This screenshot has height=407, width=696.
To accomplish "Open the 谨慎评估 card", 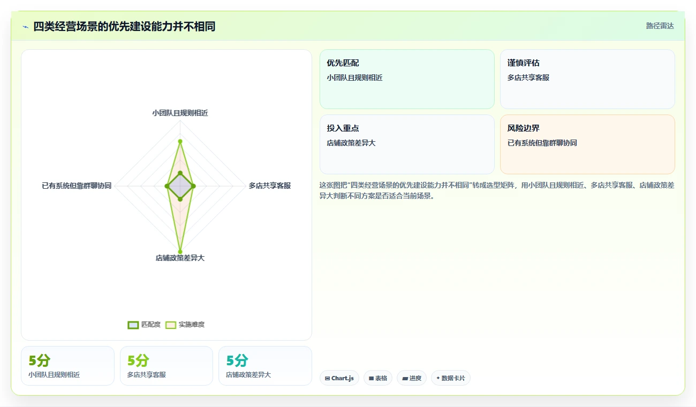I will tap(587, 79).
